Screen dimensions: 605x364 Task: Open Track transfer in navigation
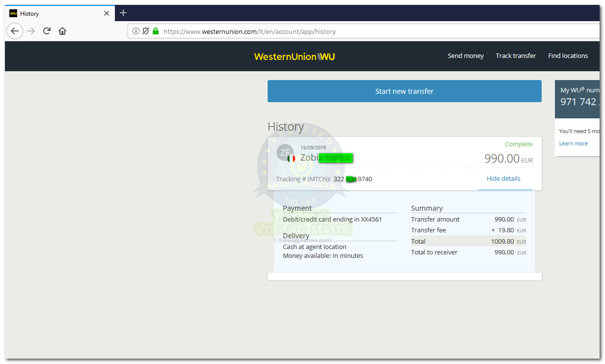[x=516, y=56]
